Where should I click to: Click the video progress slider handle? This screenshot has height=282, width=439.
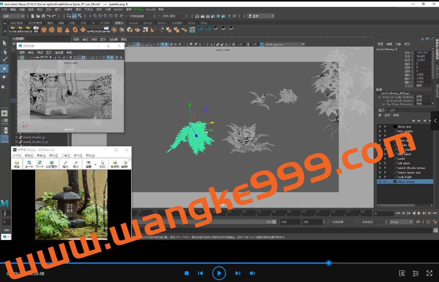pos(329,263)
